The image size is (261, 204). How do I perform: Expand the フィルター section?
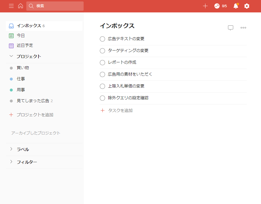(11, 162)
